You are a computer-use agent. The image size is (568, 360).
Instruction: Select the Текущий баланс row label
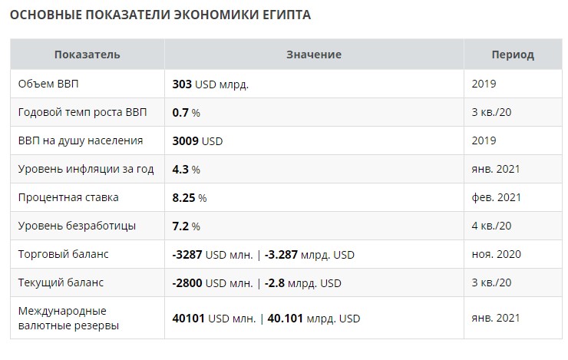[61, 282]
